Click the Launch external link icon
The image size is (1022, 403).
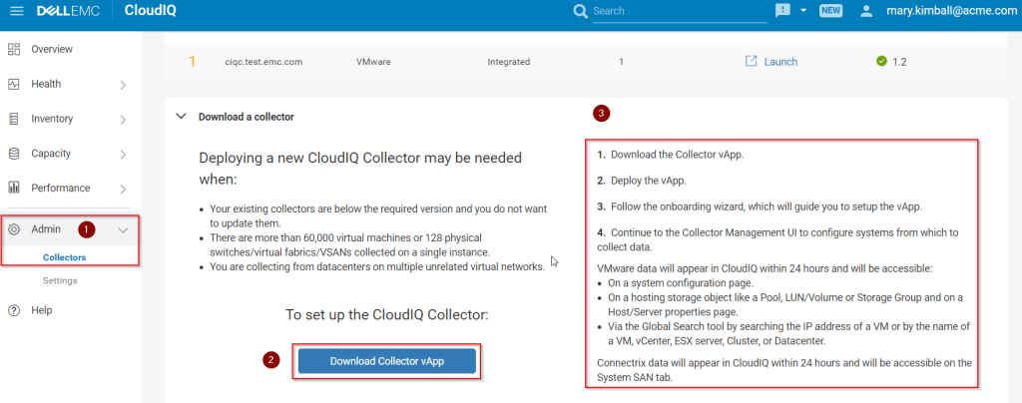point(751,62)
